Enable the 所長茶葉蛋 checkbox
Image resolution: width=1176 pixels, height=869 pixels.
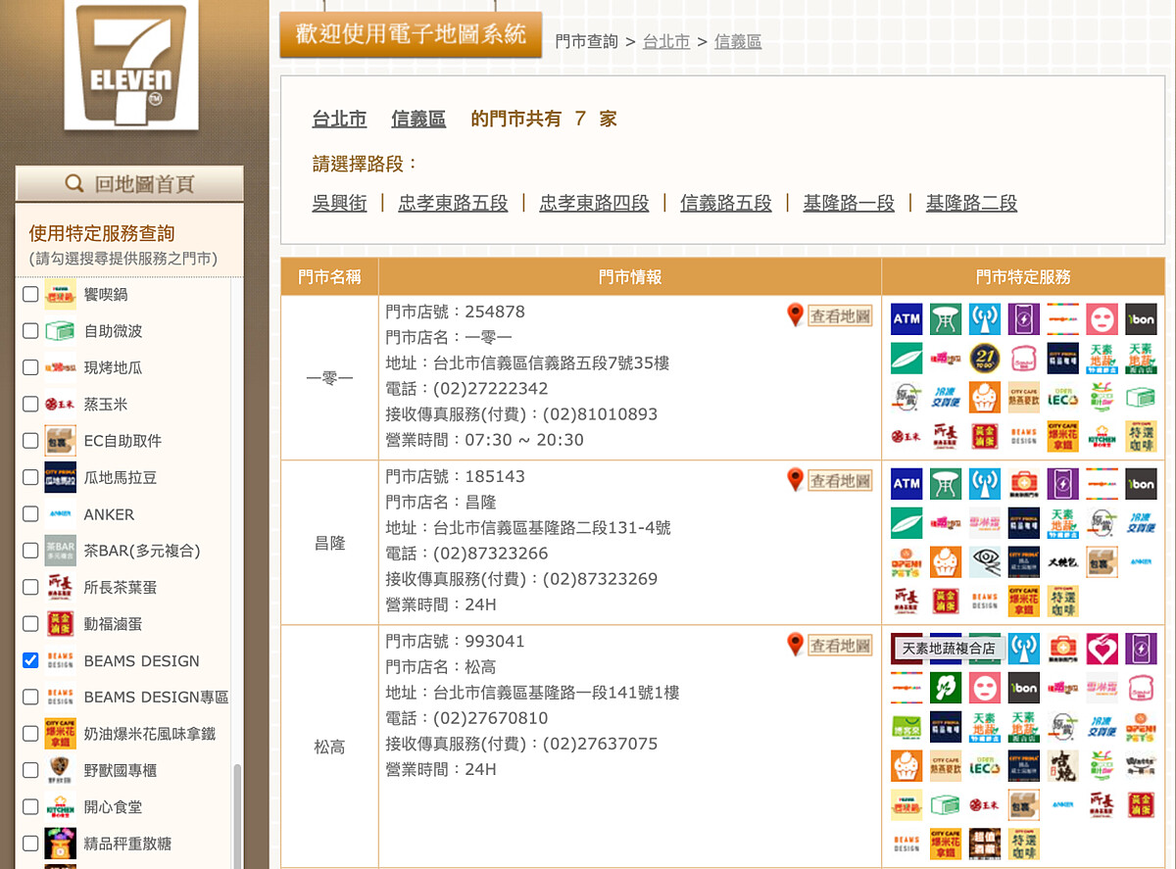pos(30,587)
